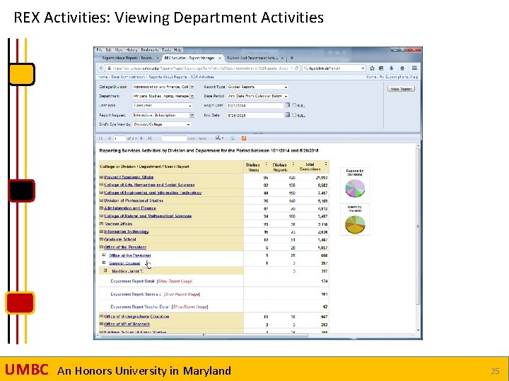Open the File menu
Viewport: 509px width, 381px height.
(x=100, y=50)
